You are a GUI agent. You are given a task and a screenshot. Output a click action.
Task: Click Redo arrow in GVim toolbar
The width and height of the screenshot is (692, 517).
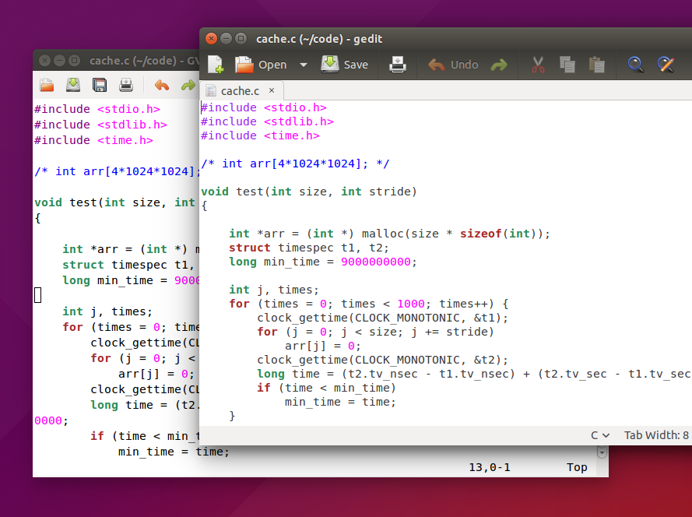pyautogui.click(x=188, y=85)
